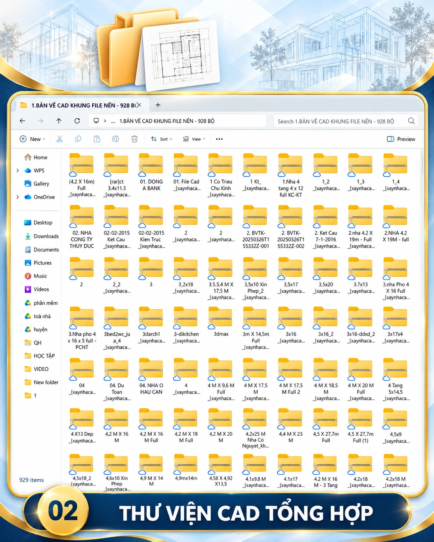
Task: Open Documents in the sidebar
Action: 42,250
